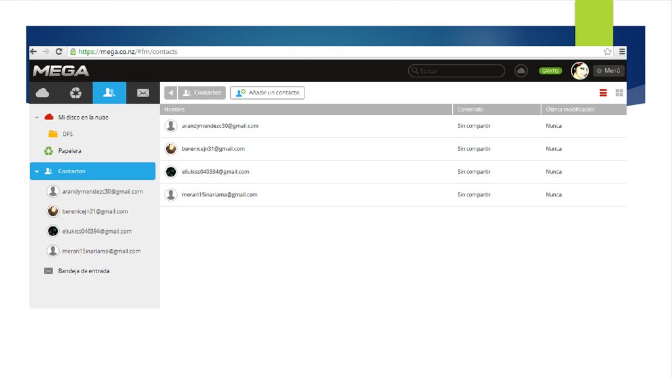
Task: Open berenicejn31@gmail.com row in contact list
Action: [x=394, y=149]
